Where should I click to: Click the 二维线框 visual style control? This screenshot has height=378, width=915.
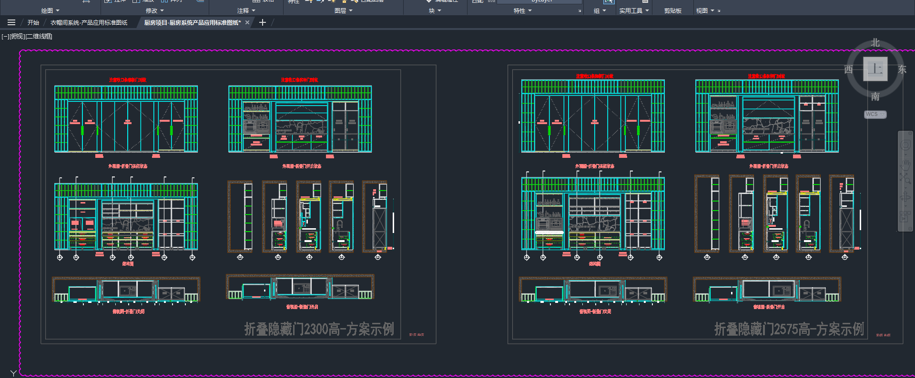pyautogui.click(x=39, y=37)
